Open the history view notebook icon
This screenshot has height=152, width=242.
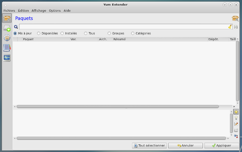[7, 48]
